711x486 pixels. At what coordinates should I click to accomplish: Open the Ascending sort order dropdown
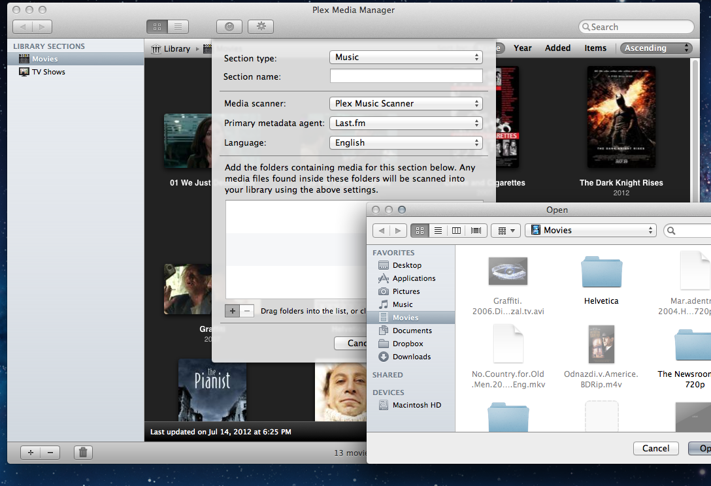pyautogui.click(x=656, y=48)
